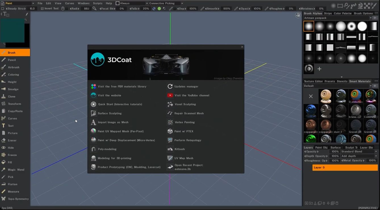Open the Scripts menu
The image size is (380, 210).
coord(98,3)
